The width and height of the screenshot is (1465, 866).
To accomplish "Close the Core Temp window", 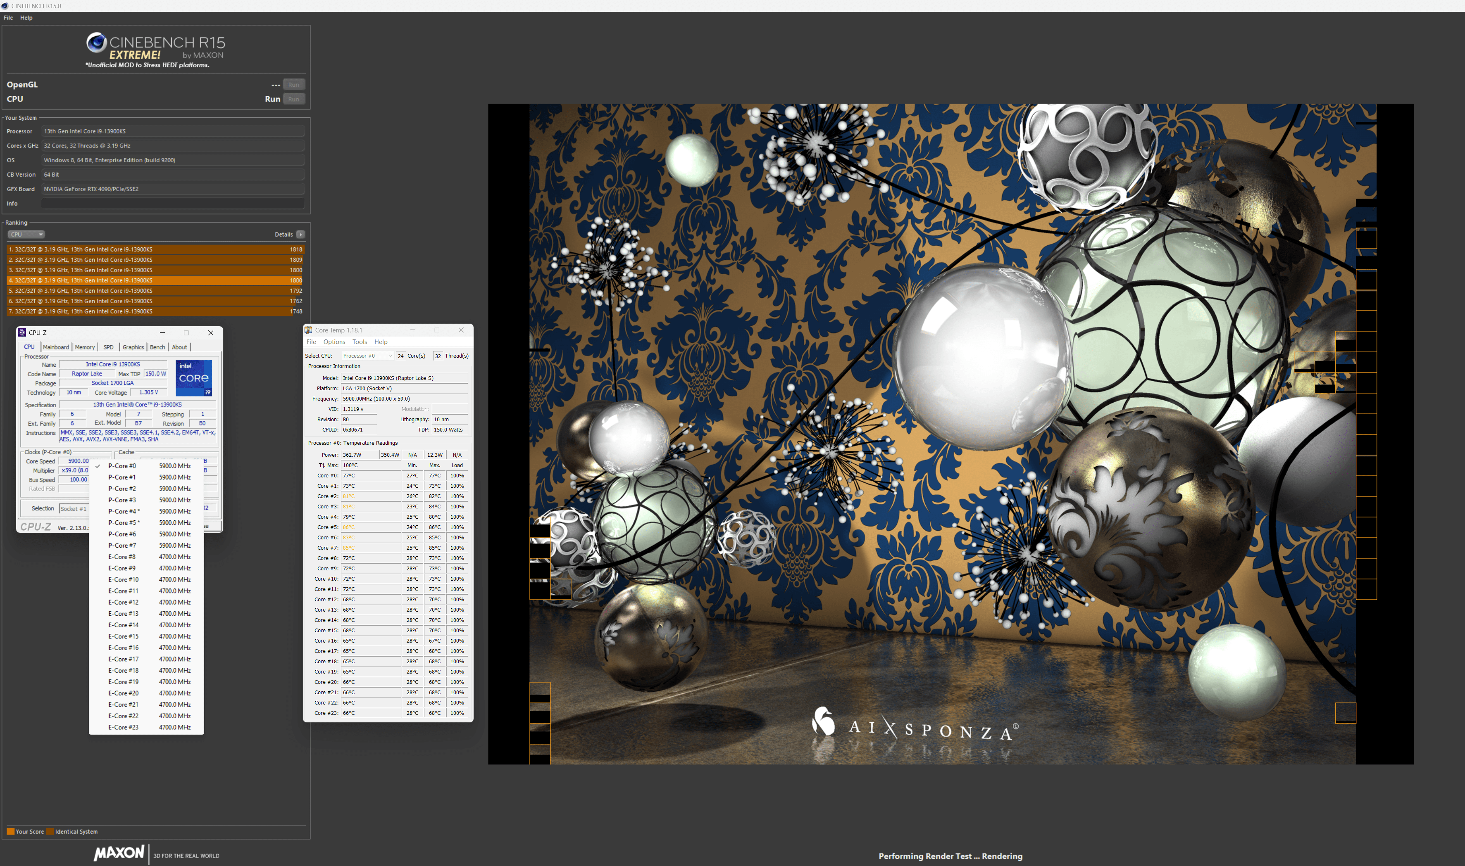I will [x=461, y=330].
